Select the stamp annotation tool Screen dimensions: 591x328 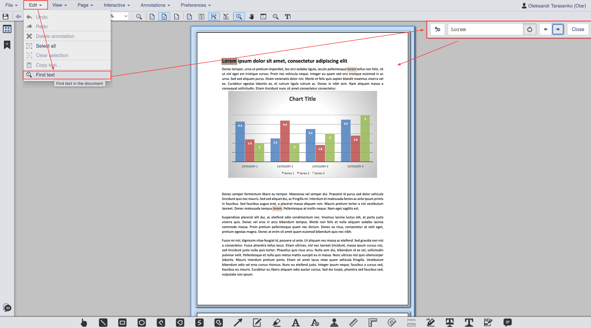334,322
